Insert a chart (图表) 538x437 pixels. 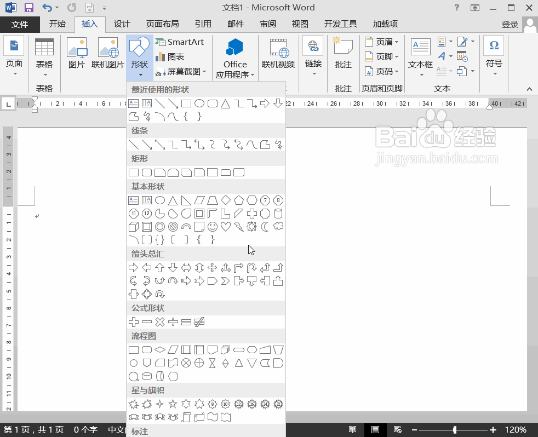170,56
